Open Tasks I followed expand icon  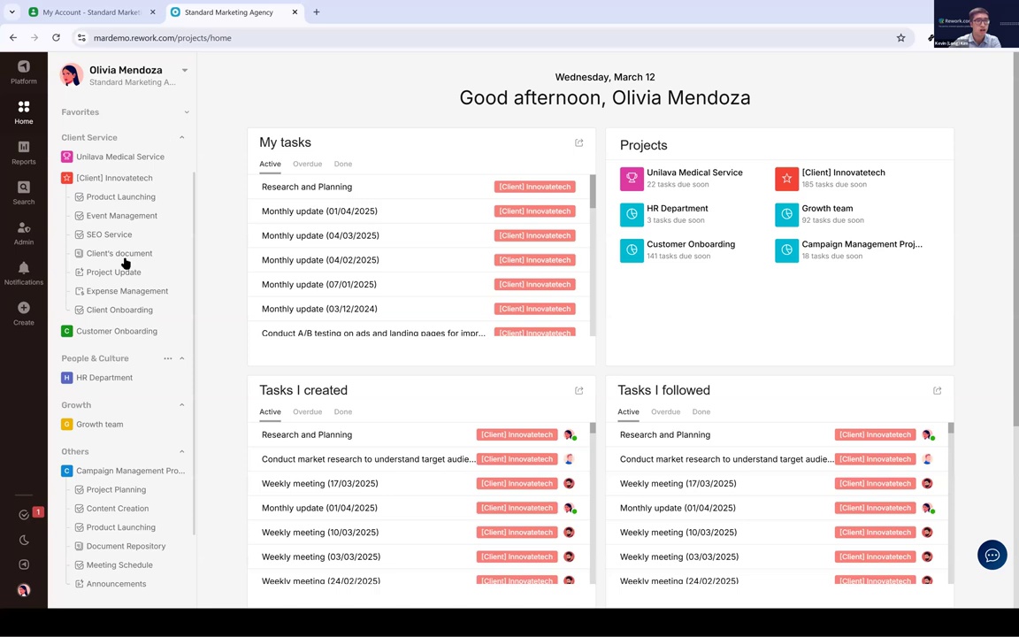[937, 391]
